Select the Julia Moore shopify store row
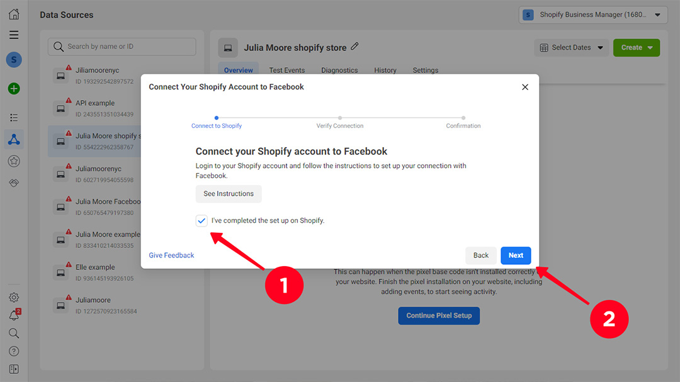Viewport: 680px width, 382px height. click(94, 142)
